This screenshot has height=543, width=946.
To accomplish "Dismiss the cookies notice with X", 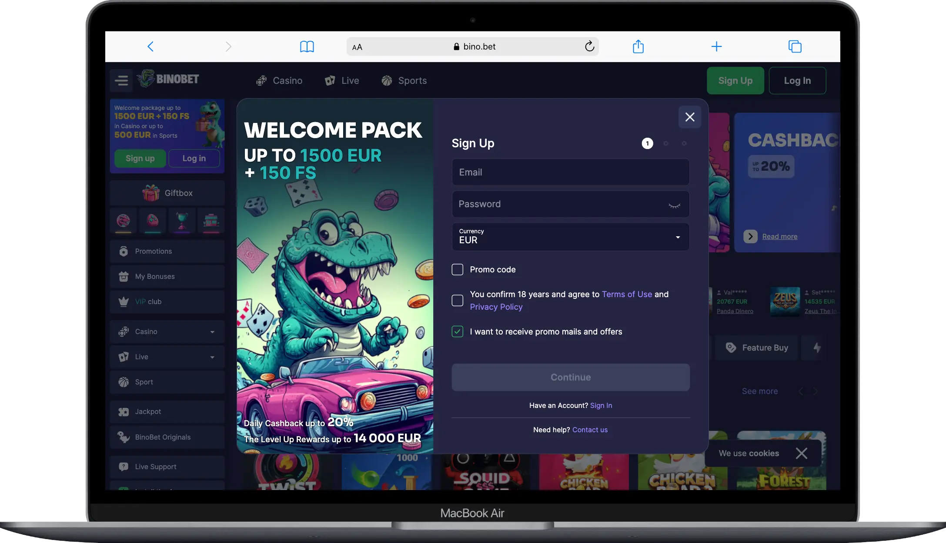I will [801, 454].
